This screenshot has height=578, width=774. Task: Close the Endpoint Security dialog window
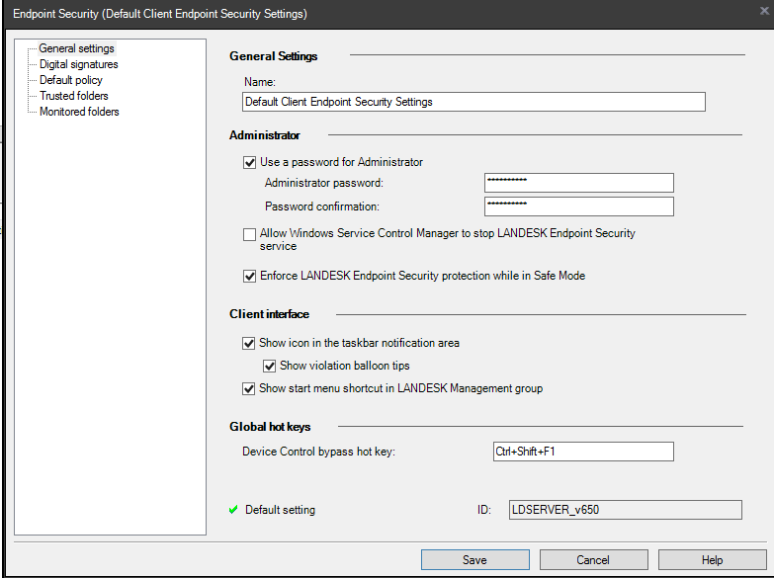764,11
